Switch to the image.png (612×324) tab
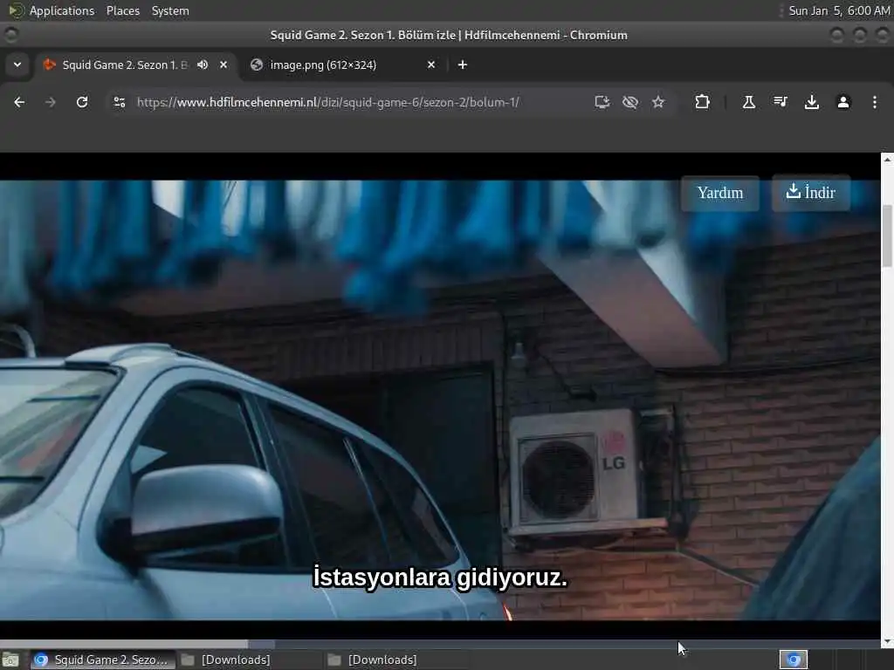This screenshot has width=894, height=670. pos(344,65)
